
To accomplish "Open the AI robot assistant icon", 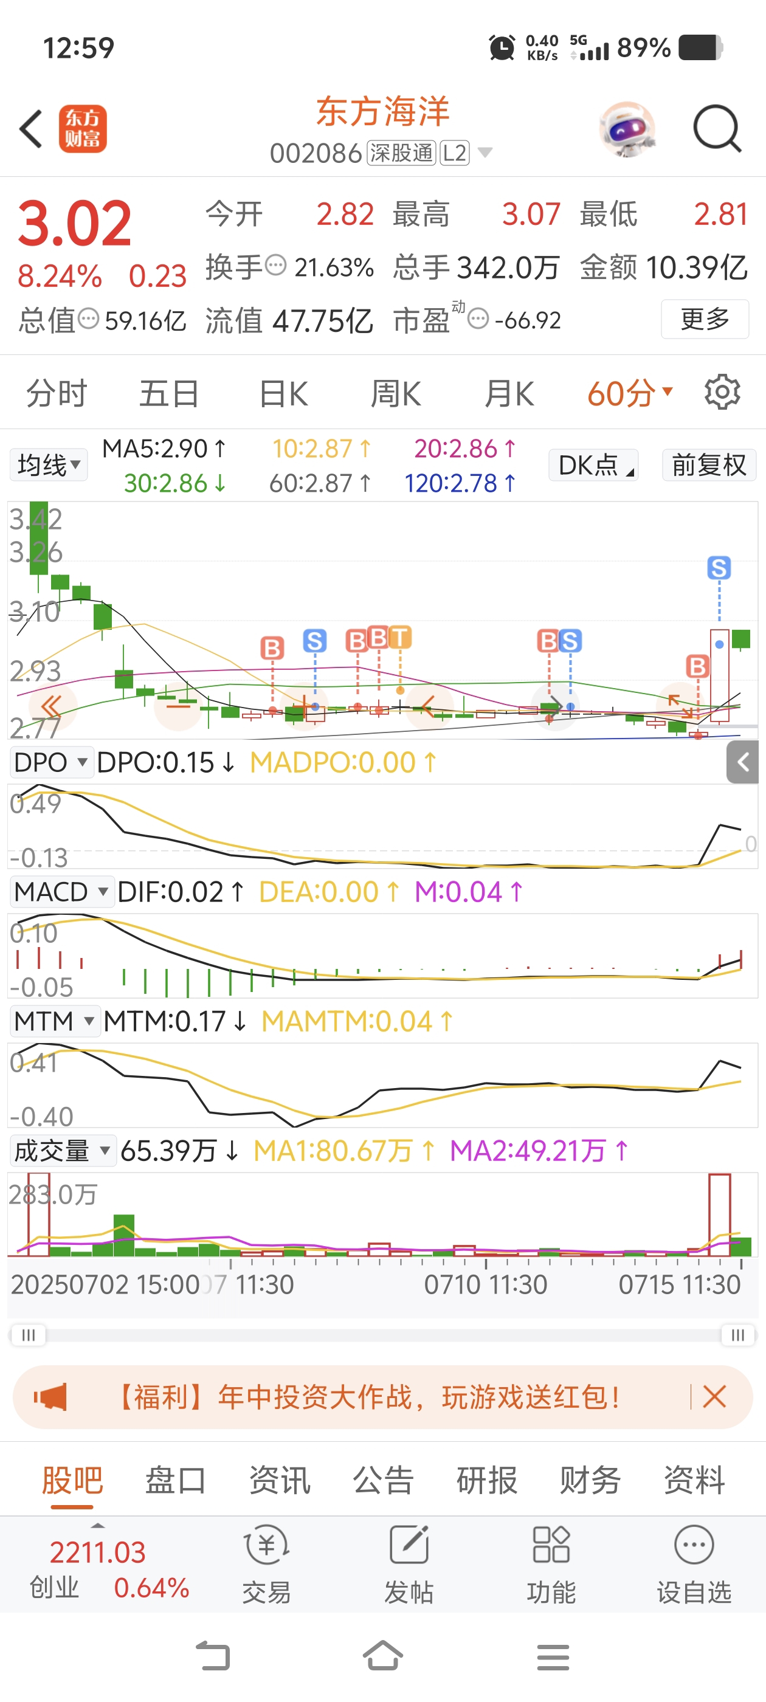I will point(627,129).
